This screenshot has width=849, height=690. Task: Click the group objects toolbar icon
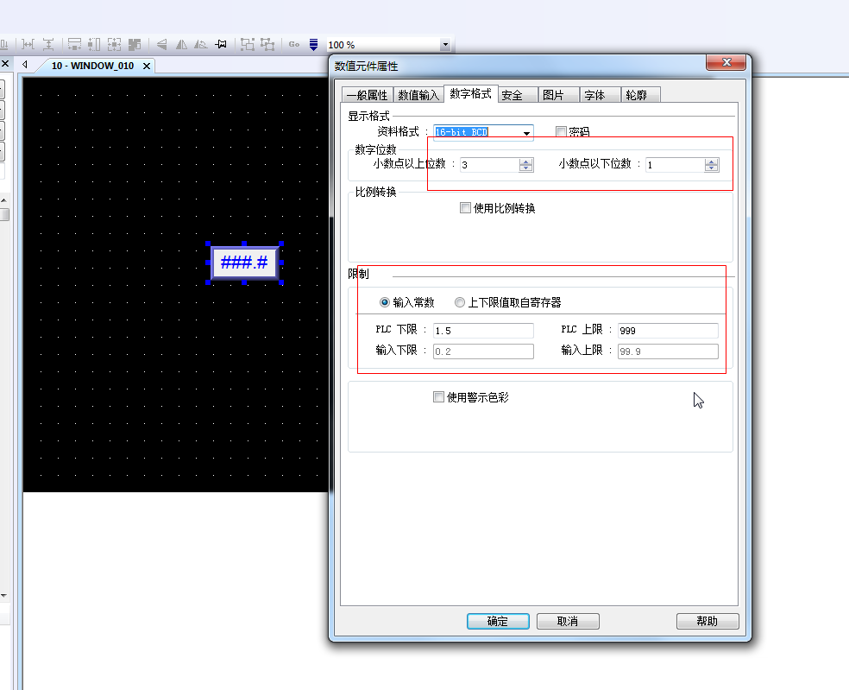[x=248, y=44]
